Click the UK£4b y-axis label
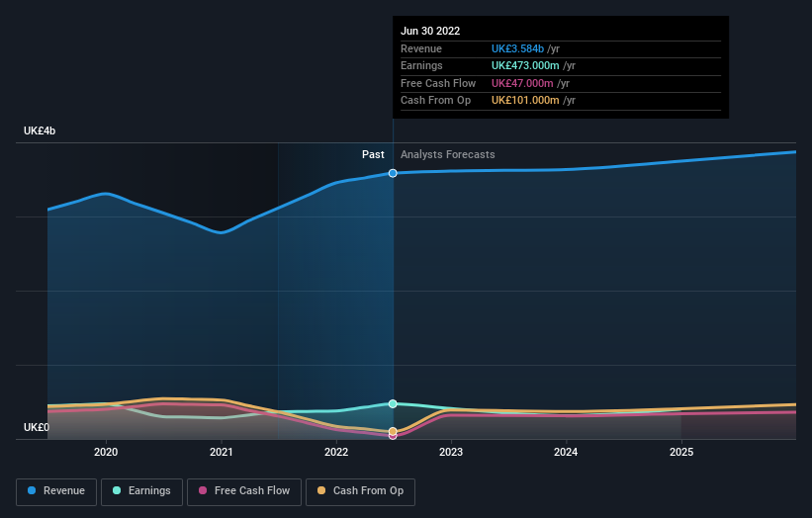Screen dimensions: 812x518 coord(40,130)
